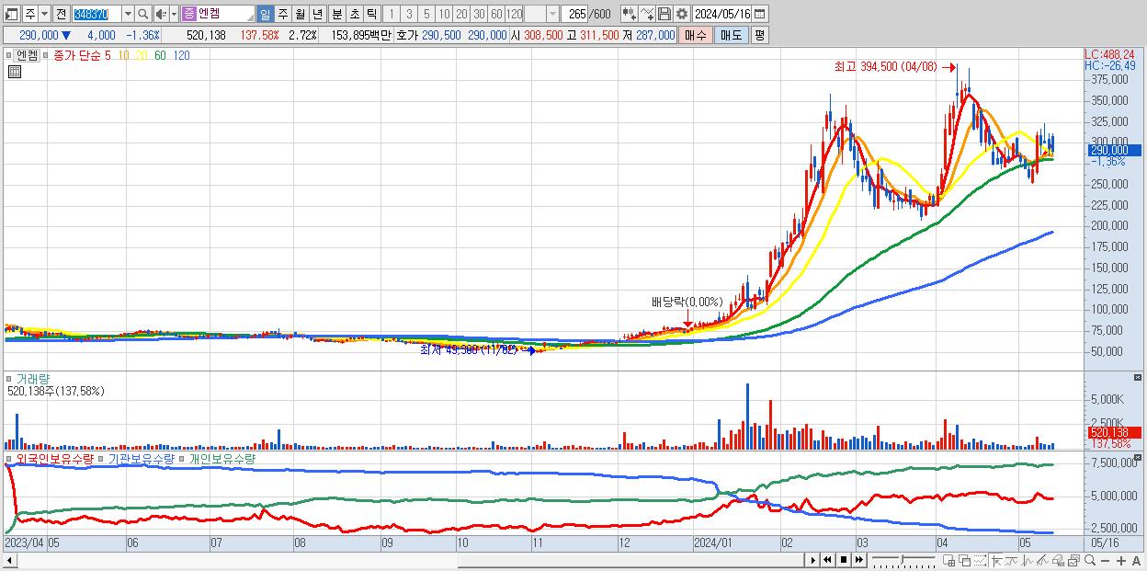This screenshot has height=571, width=1147.
Task: Toggle the 외국인보유수량 legend box
Action: pyautogui.click(x=9, y=458)
